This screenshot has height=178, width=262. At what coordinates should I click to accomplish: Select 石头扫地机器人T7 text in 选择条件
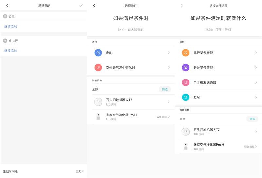[119, 100]
